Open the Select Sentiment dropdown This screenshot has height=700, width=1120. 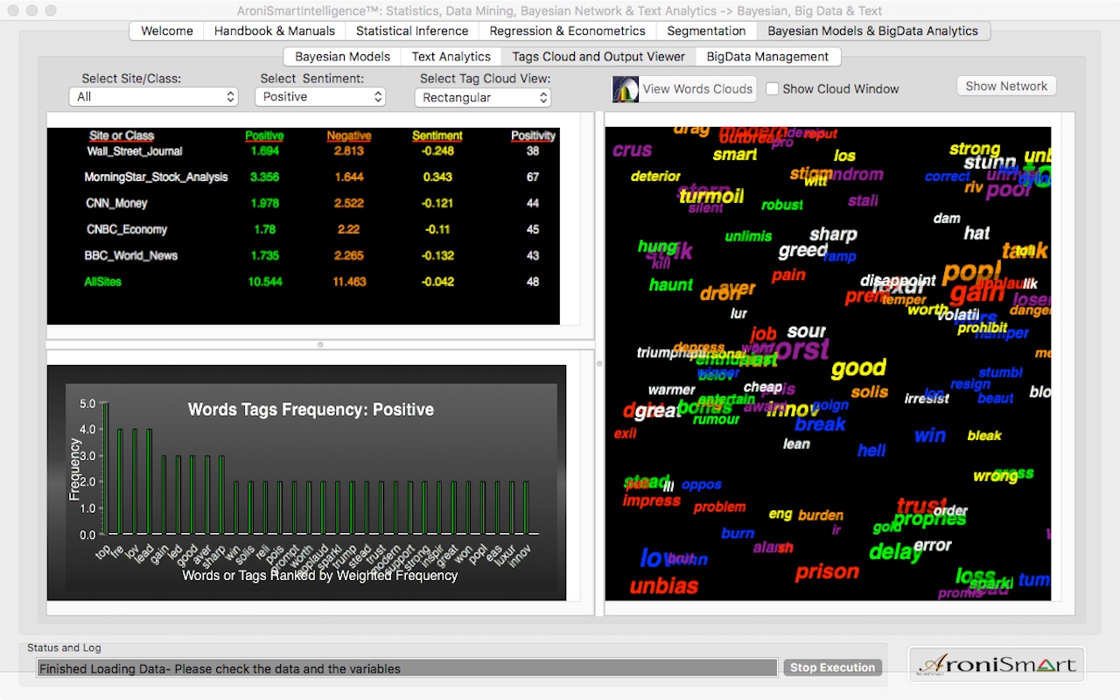tap(320, 96)
